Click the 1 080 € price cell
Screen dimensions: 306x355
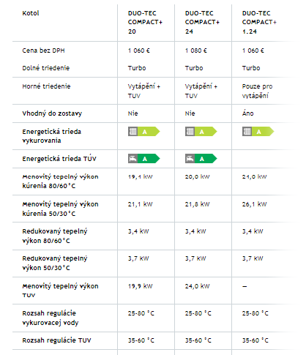(196, 51)
